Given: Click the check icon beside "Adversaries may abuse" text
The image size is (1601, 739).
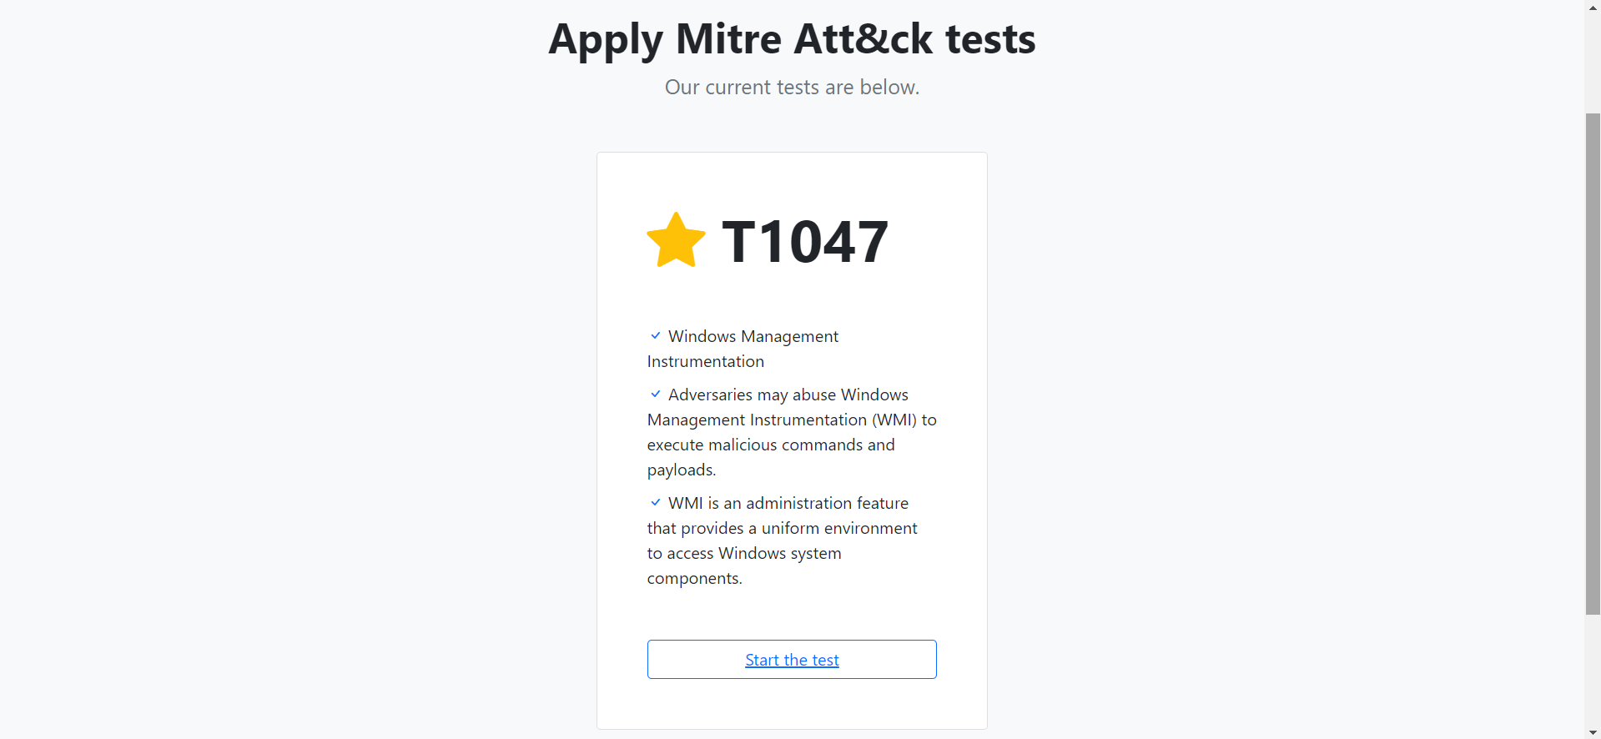Looking at the screenshot, I should pyautogui.click(x=656, y=394).
